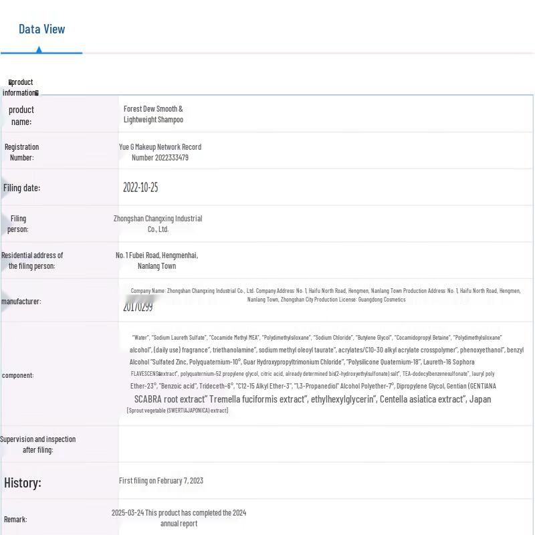Viewport: 535px width, 535px height.
Task: Click the 2024 annual report remark
Action: click(x=179, y=518)
